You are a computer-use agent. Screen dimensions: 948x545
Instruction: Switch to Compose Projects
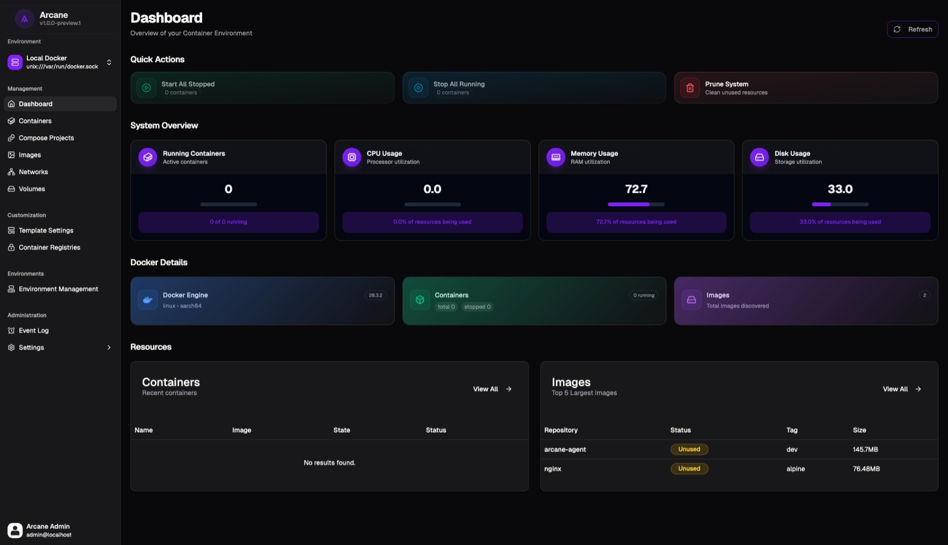pos(46,138)
